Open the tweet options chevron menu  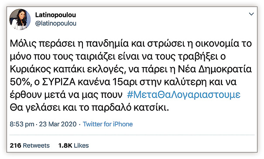(251, 14)
